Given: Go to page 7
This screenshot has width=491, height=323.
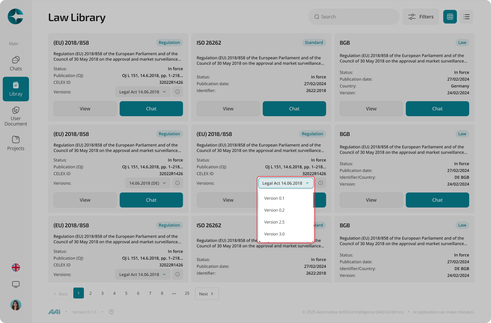Looking at the screenshot, I should [x=150, y=293].
